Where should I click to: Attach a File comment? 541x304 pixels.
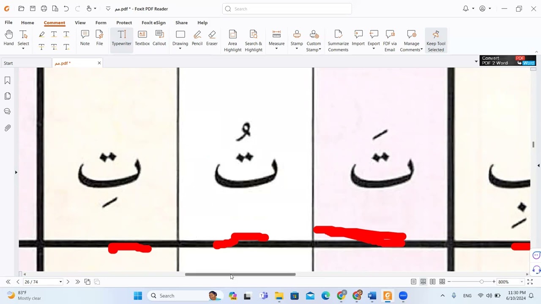pyautogui.click(x=99, y=38)
